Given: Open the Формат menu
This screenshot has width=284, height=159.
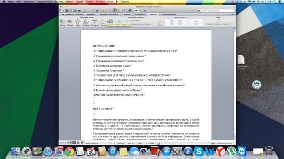Looking at the screenshot, I should tap(69, 1).
